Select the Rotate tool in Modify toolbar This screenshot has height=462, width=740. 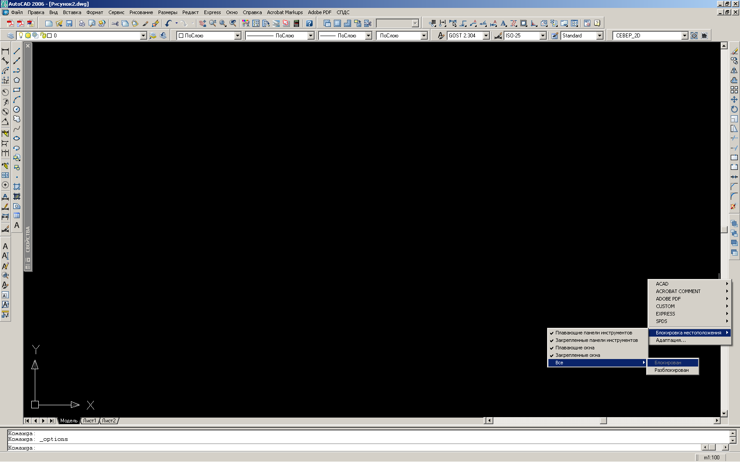pyautogui.click(x=734, y=109)
